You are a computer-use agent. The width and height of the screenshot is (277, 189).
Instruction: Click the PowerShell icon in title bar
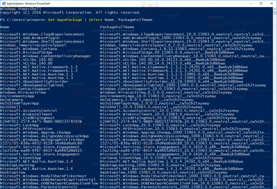4,4
